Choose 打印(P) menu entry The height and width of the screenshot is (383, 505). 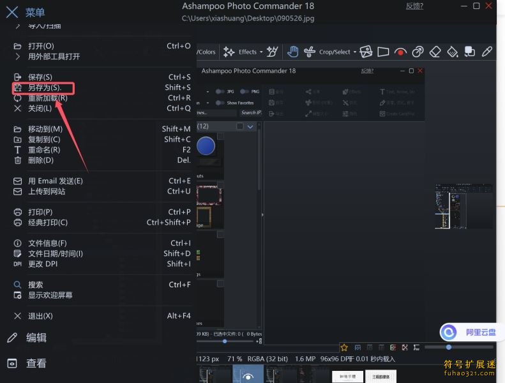click(102, 212)
